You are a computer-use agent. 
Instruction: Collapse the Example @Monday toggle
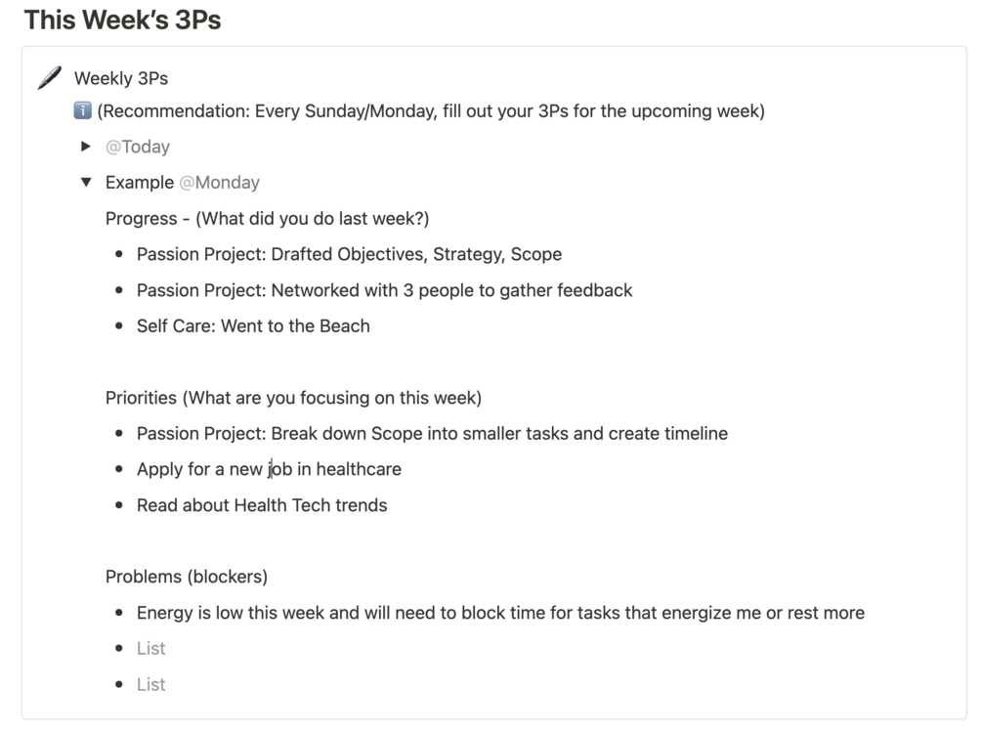[x=86, y=182]
